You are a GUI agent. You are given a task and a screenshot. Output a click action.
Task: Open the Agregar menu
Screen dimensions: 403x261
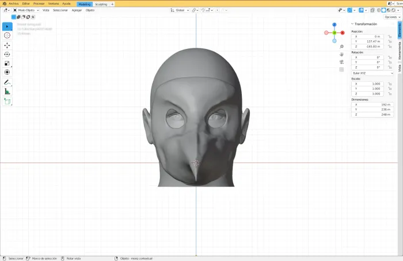(x=77, y=10)
